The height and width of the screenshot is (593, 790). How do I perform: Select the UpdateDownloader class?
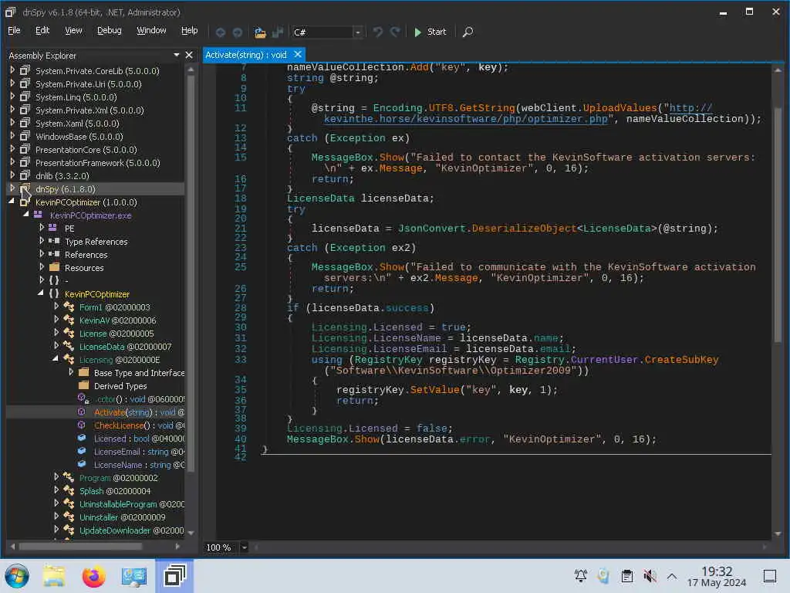[131, 530]
